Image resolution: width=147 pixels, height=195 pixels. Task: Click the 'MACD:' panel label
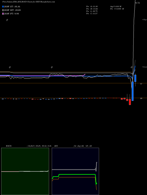9,146
